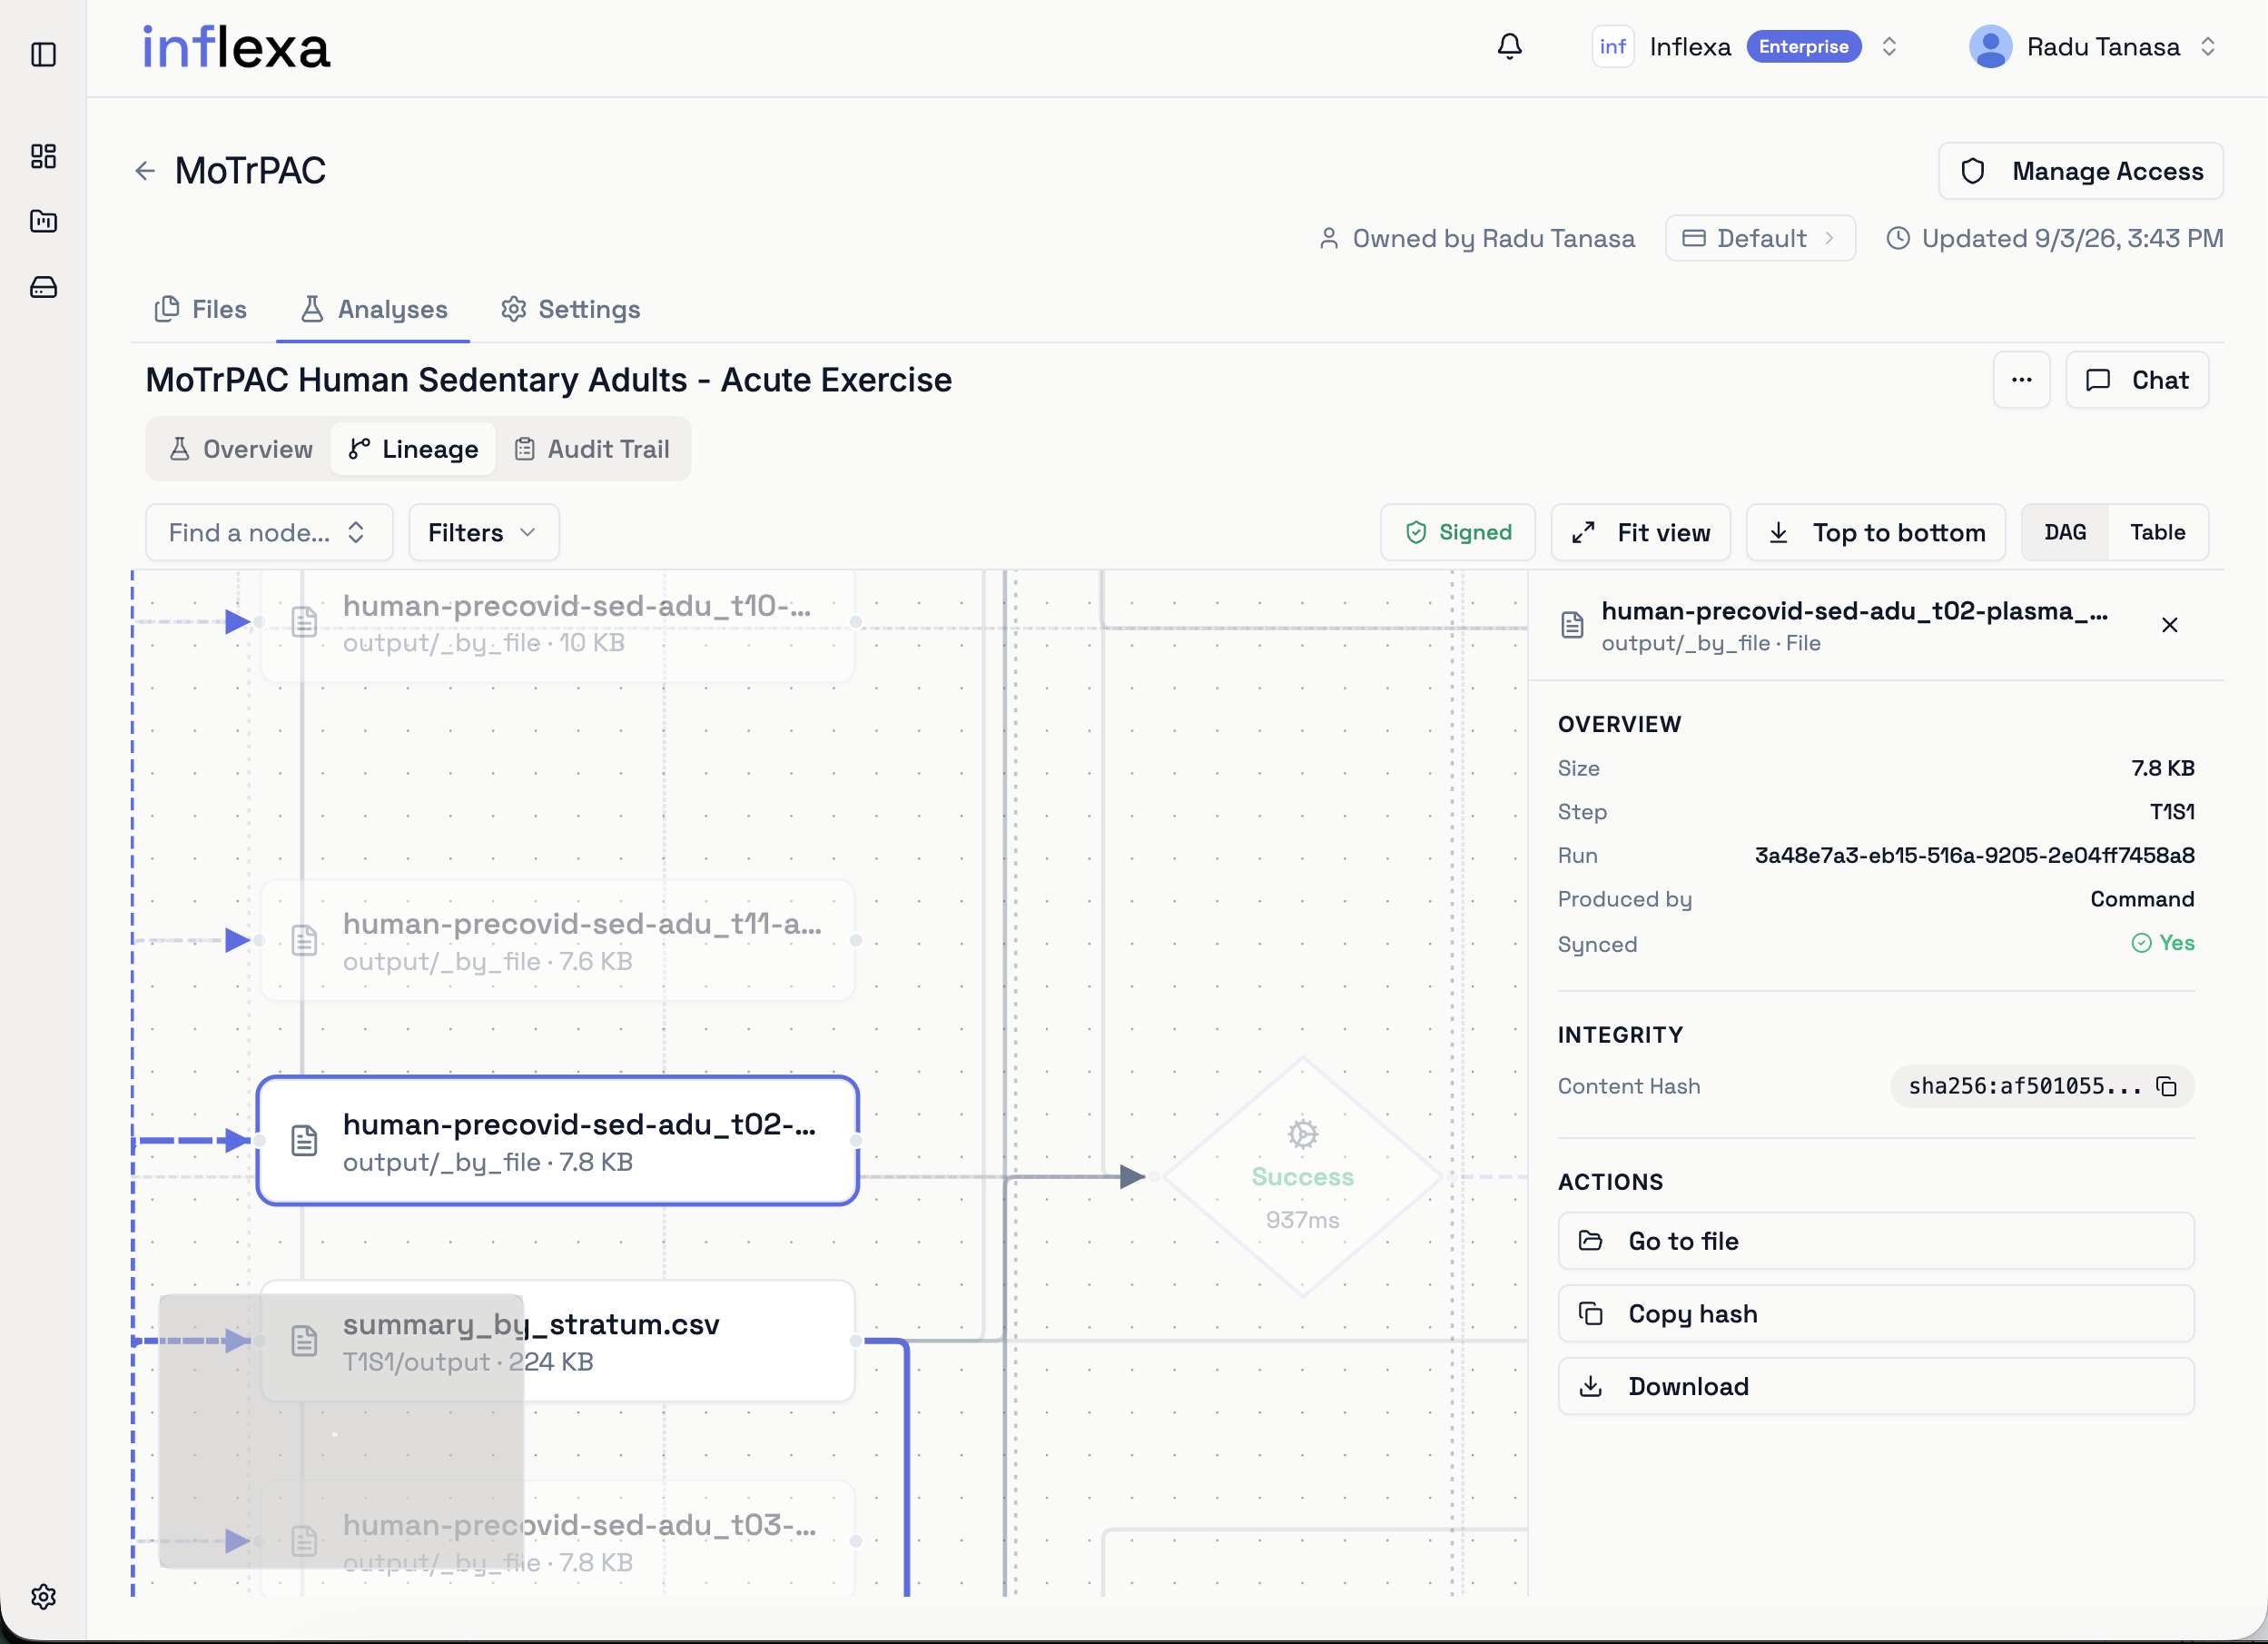The width and height of the screenshot is (2268, 1644).
Task: Open the Analyses tab
Action: 374,309
